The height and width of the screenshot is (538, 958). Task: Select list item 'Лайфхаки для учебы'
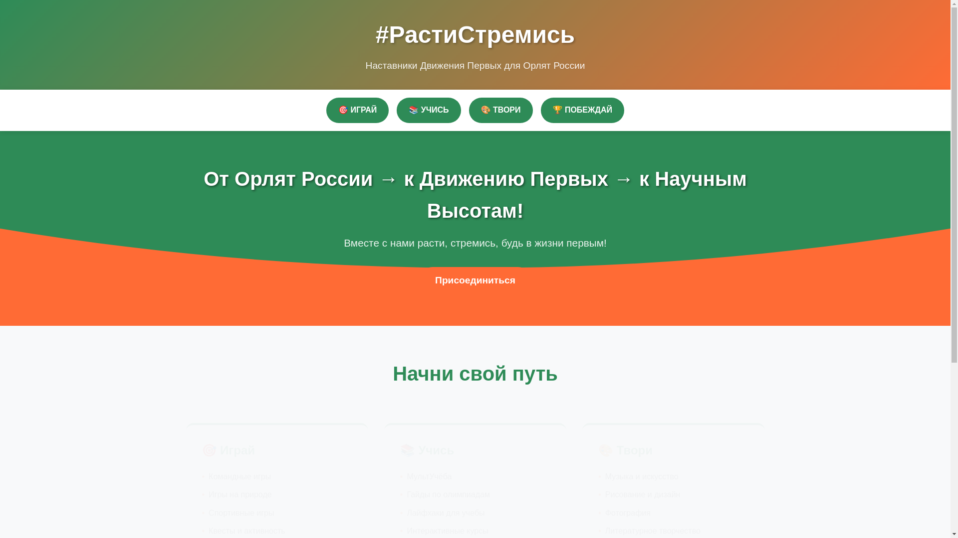click(x=446, y=513)
